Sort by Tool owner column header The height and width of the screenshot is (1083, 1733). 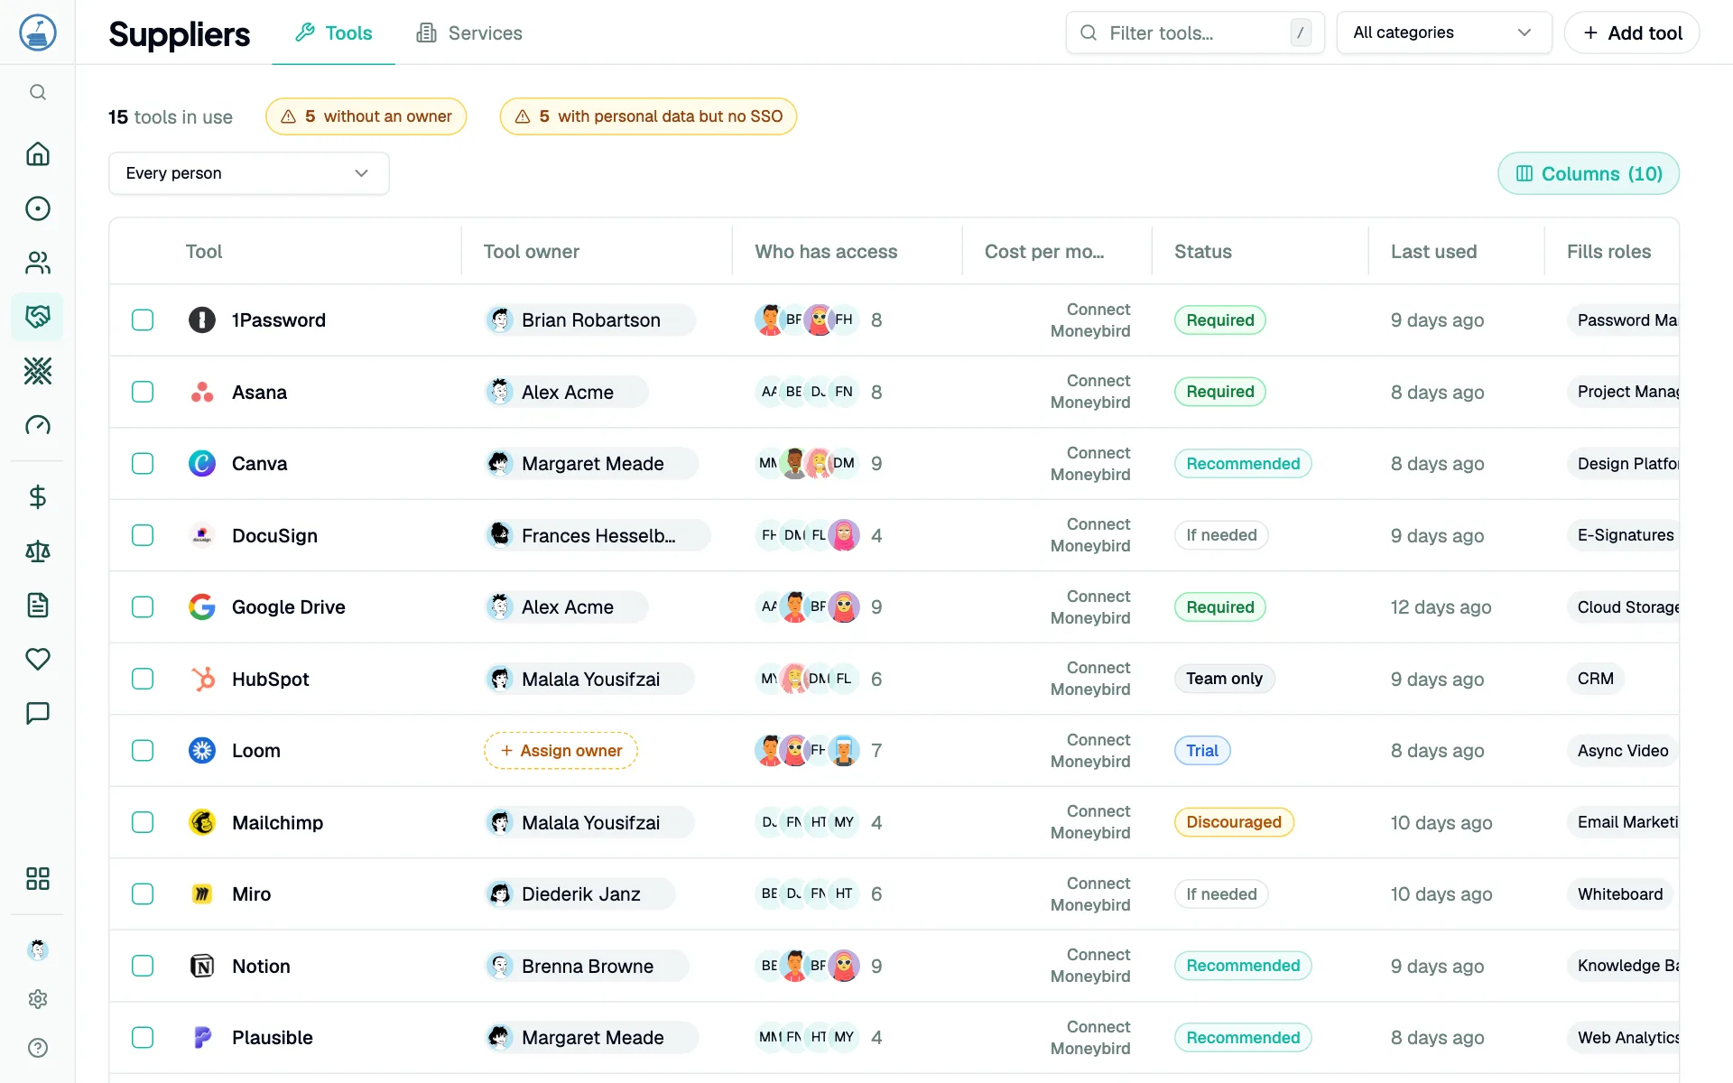tap(531, 252)
